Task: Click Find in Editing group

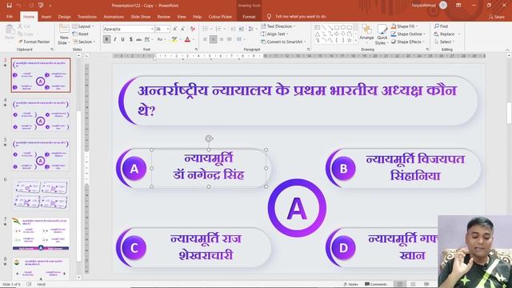Action: 441,26
